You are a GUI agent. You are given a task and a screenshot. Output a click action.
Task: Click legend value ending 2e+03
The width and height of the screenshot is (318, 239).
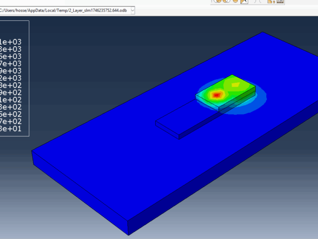[11, 78]
